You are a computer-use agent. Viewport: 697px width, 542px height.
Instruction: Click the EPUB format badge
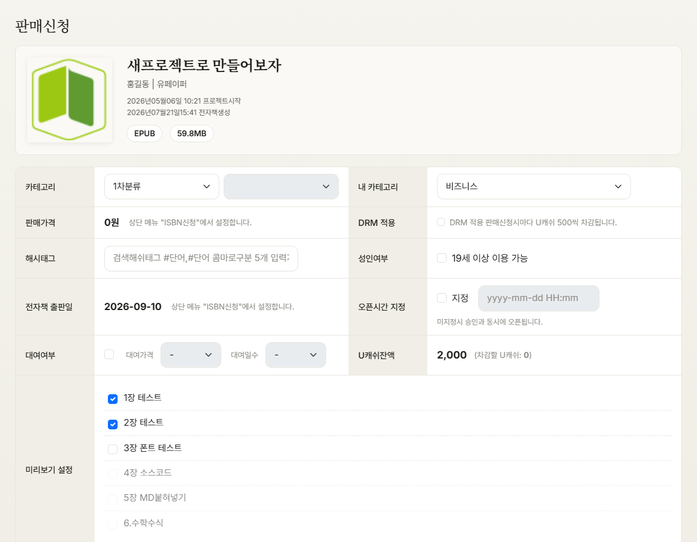[144, 133]
